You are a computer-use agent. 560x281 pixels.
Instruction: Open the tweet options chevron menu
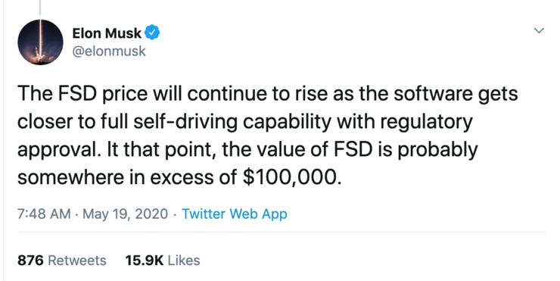pos(539,30)
